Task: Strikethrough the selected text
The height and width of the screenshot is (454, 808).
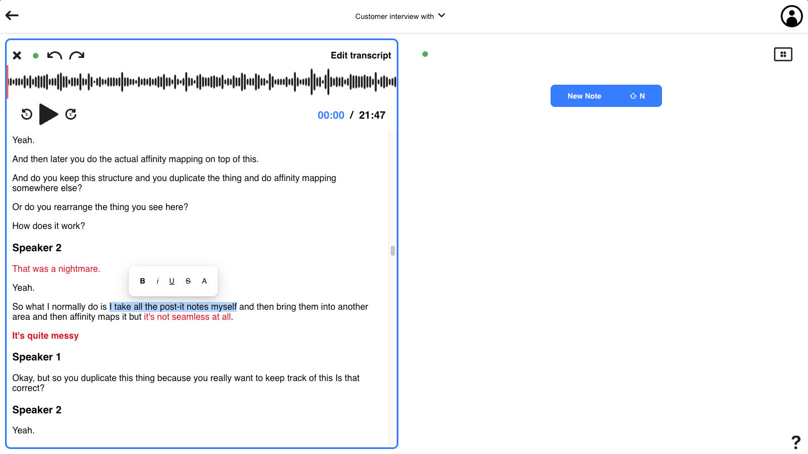Action: tap(188, 281)
